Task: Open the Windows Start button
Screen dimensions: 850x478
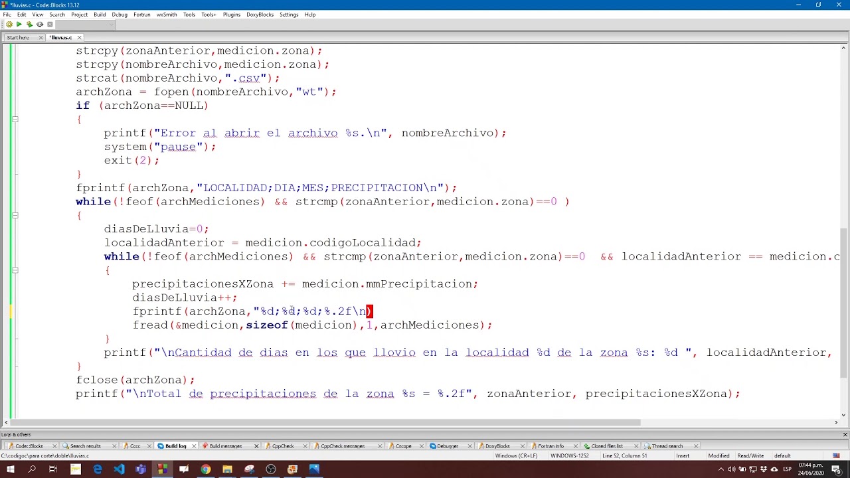Action: [x=10, y=470]
